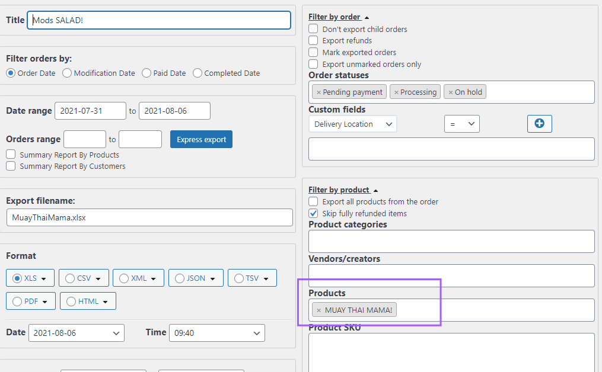602x372 pixels.
Task: Click into the Export filename field
Action: 149,217
